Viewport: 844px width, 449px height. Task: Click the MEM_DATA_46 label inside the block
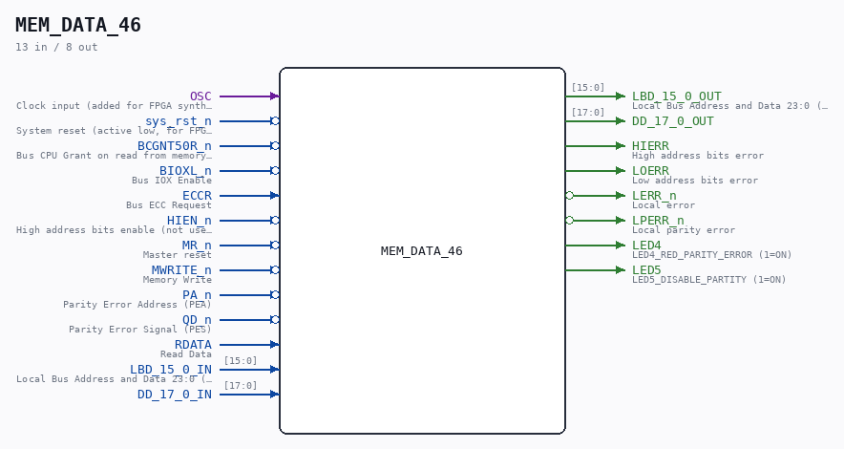421,251
